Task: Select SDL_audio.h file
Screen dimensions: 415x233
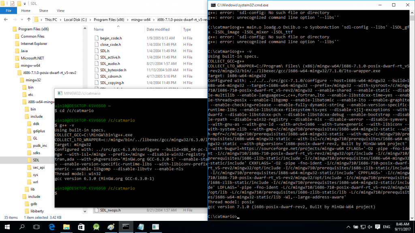Action: tap(110, 64)
